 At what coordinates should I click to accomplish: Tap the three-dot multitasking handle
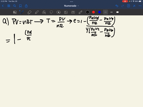71,1
